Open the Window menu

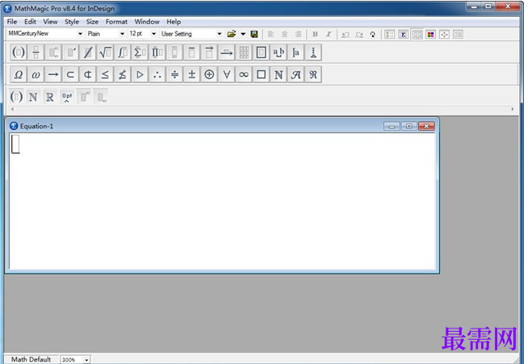click(147, 22)
